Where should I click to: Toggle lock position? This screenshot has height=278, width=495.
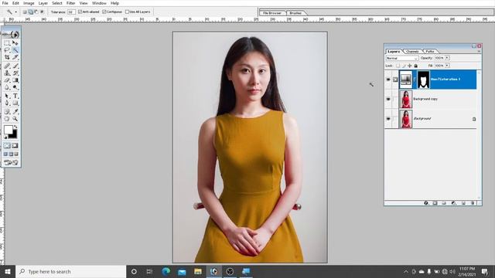pyautogui.click(x=410, y=66)
